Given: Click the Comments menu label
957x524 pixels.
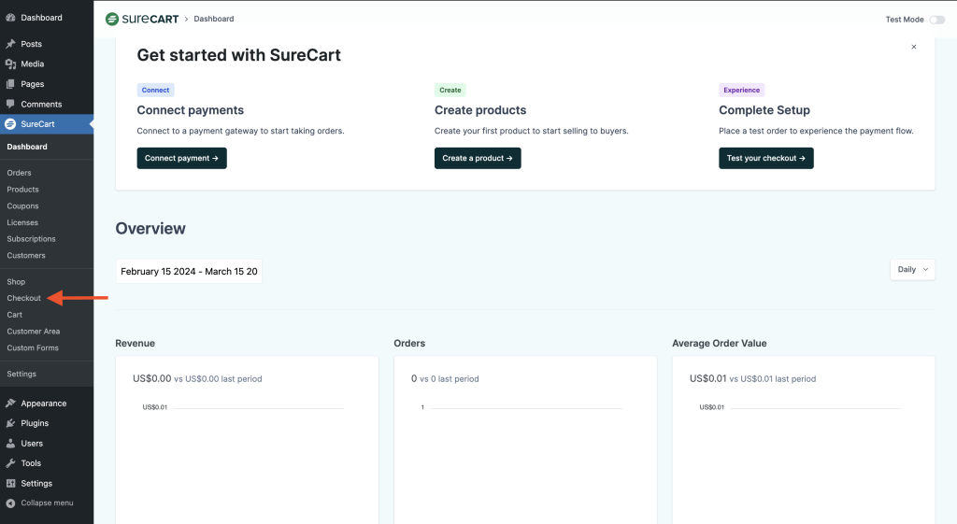Looking at the screenshot, I should 41,105.
